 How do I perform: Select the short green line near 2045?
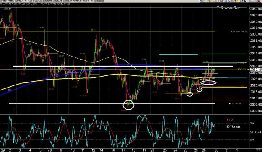click(x=225, y=54)
